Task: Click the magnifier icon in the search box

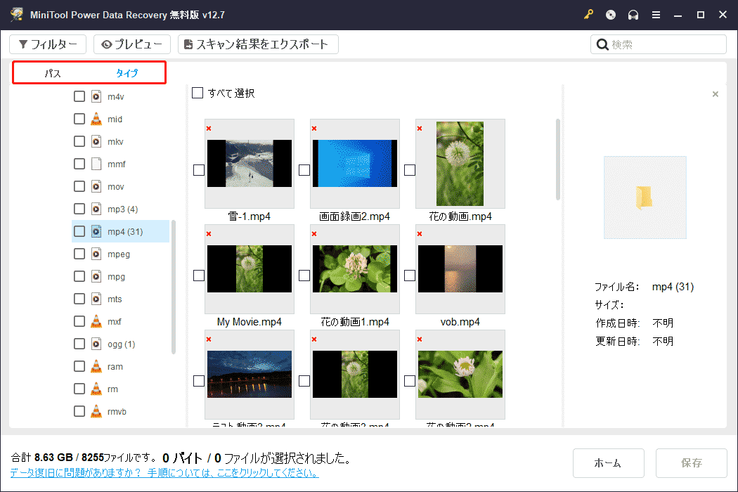Action: coord(602,44)
